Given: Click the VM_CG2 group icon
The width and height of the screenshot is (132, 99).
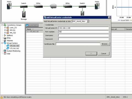Looking at the screenshot, I should tap(8, 33).
